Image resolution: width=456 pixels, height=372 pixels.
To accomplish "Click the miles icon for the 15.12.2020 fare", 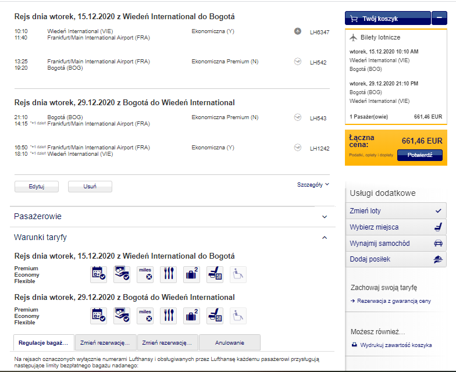I will tap(145, 274).
